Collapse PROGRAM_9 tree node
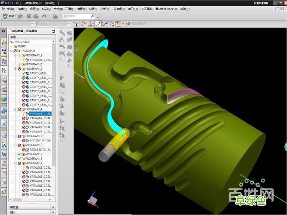 pos(16,163)
